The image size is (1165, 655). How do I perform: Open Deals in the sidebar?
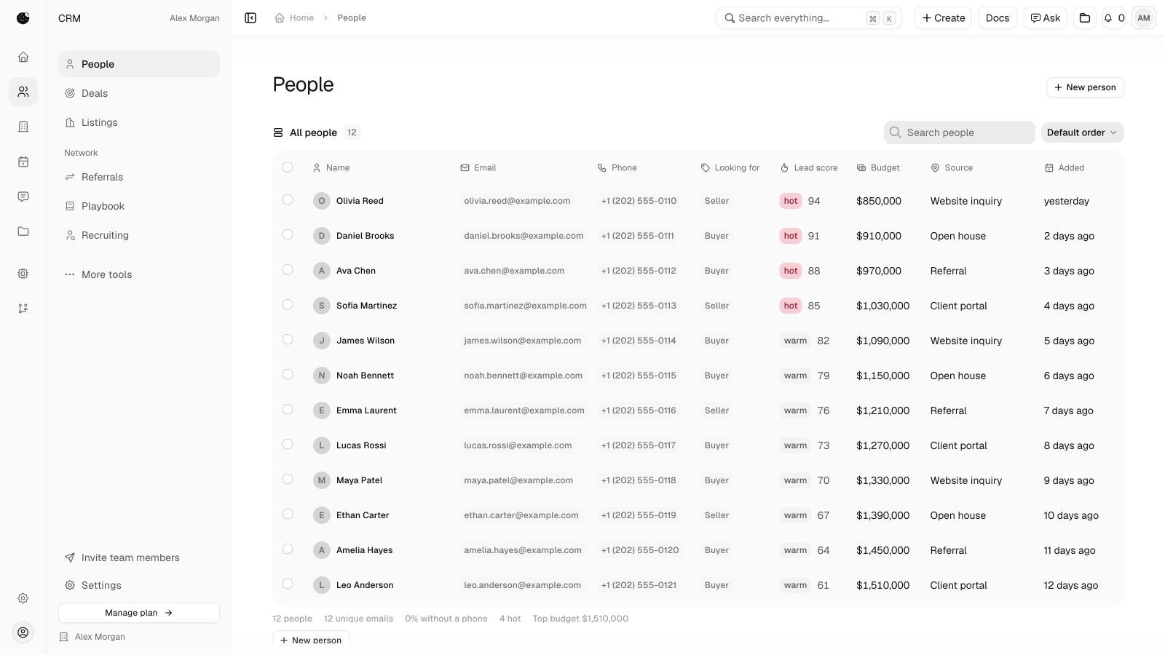pos(139,93)
